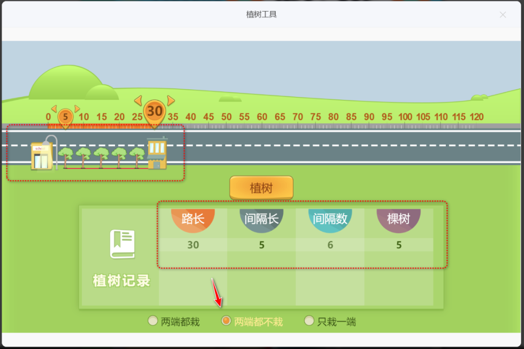Select the 两端都栽 radio button
Viewport: 524px width, 349px height.
pyautogui.click(x=153, y=321)
